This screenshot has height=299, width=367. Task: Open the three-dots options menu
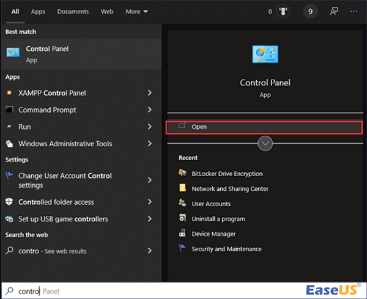pyautogui.click(x=354, y=11)
